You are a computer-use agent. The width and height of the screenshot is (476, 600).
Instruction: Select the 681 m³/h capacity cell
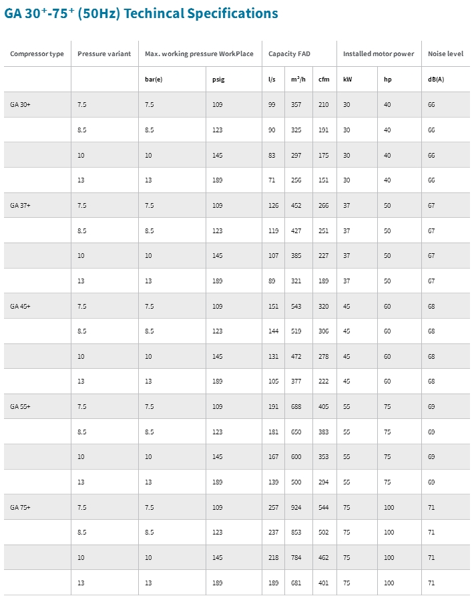pos(296,583)
